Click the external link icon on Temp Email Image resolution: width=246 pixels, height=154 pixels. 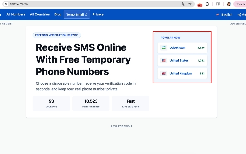[86, 14]
